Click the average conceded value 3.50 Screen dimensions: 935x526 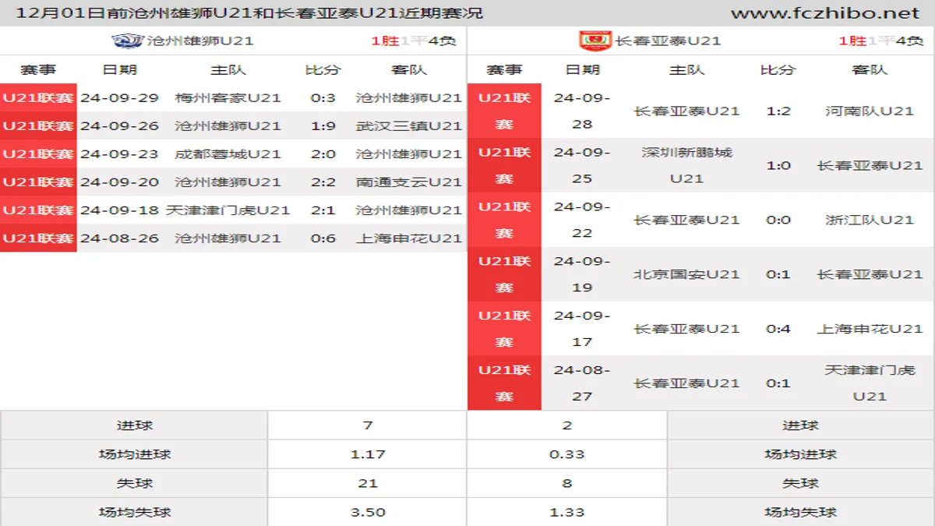pyautogui.click(x=368, y=512)
